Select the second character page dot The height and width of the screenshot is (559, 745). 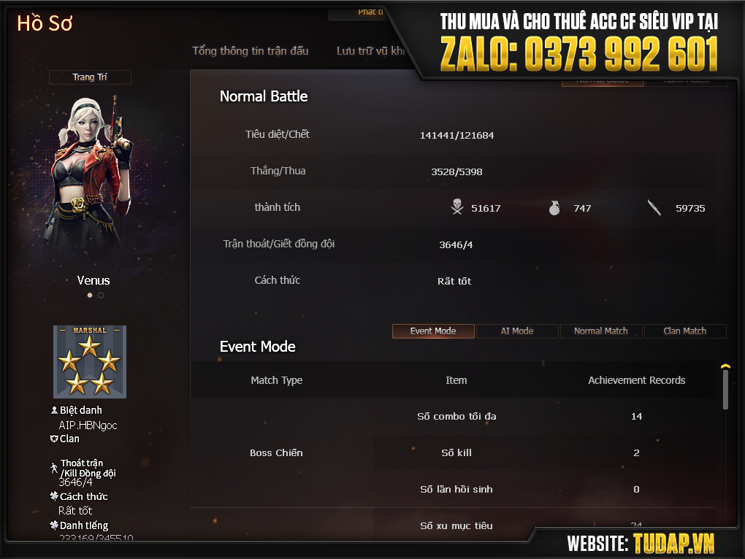tap(101, 295)
